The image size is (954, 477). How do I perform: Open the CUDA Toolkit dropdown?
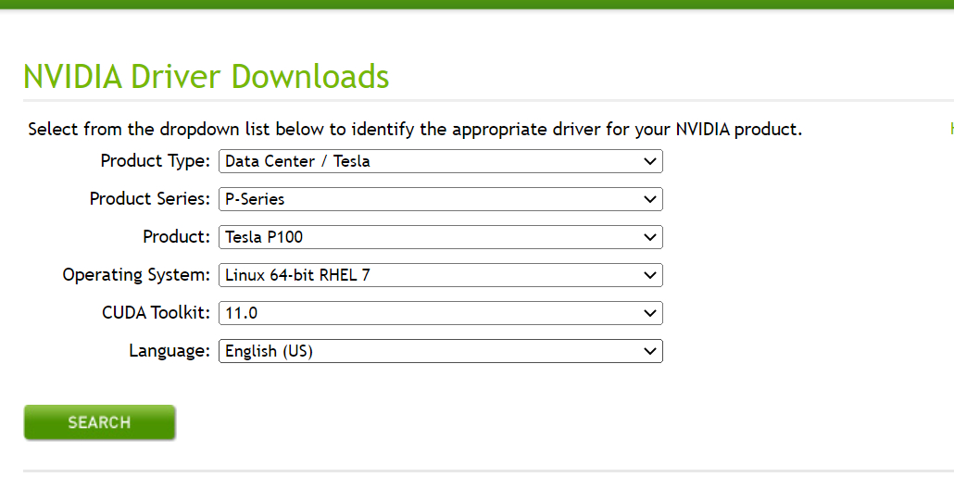441,313
